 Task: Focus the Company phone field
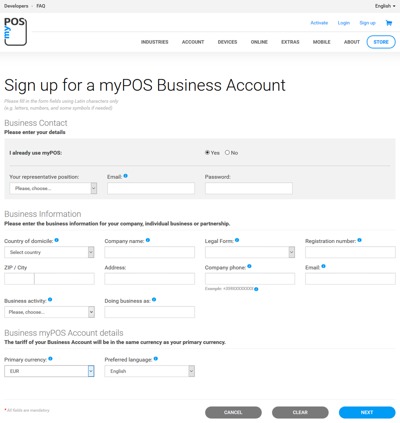[x=250, y=279]
